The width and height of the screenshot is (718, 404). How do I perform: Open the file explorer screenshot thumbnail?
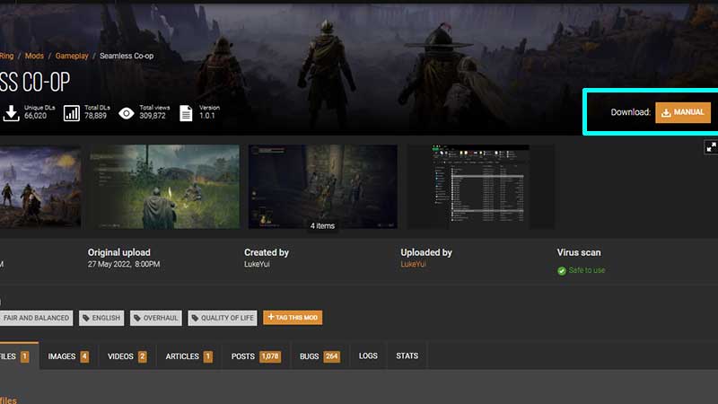480,187
